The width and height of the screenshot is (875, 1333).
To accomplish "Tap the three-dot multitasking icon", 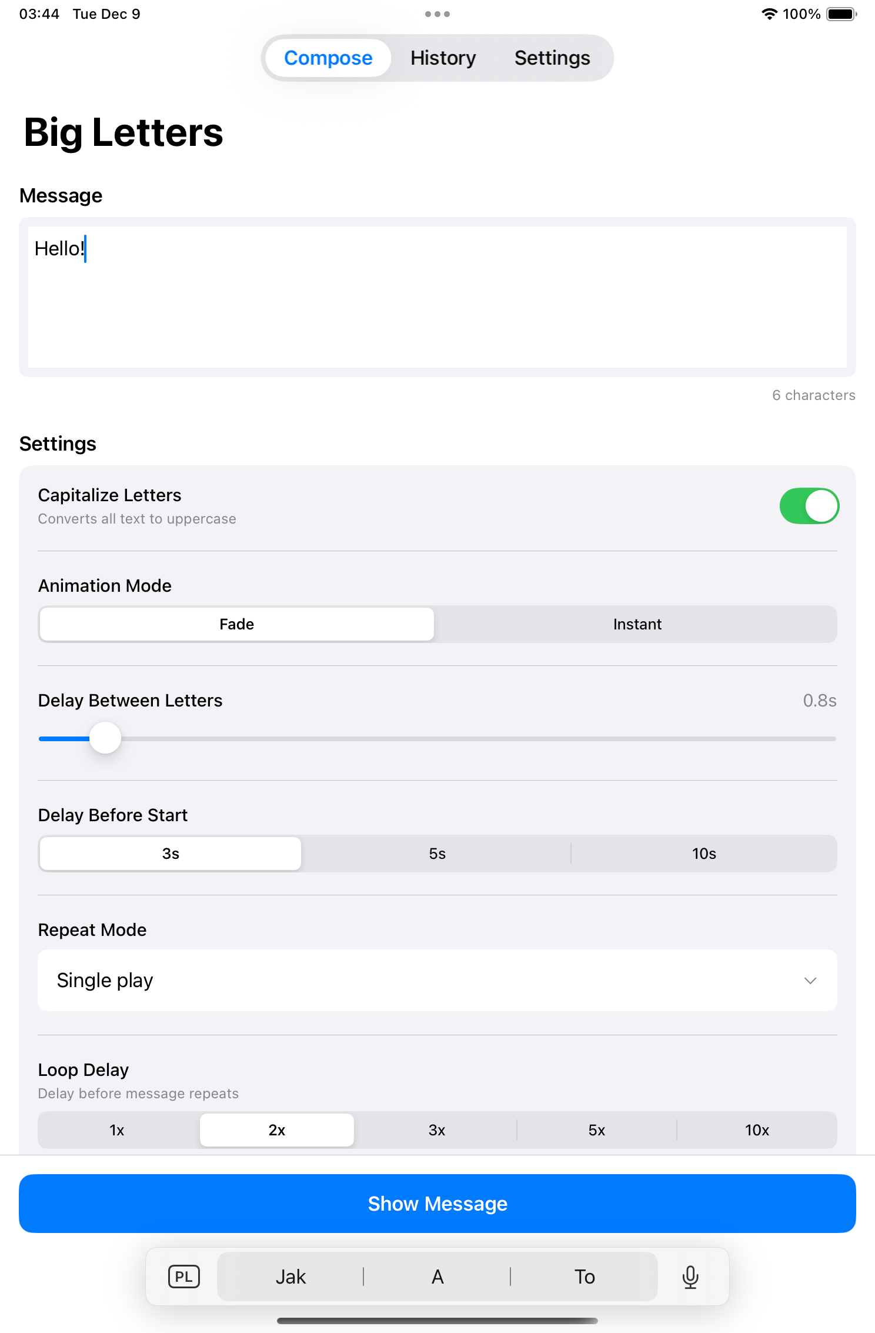I will coord(437,14).
